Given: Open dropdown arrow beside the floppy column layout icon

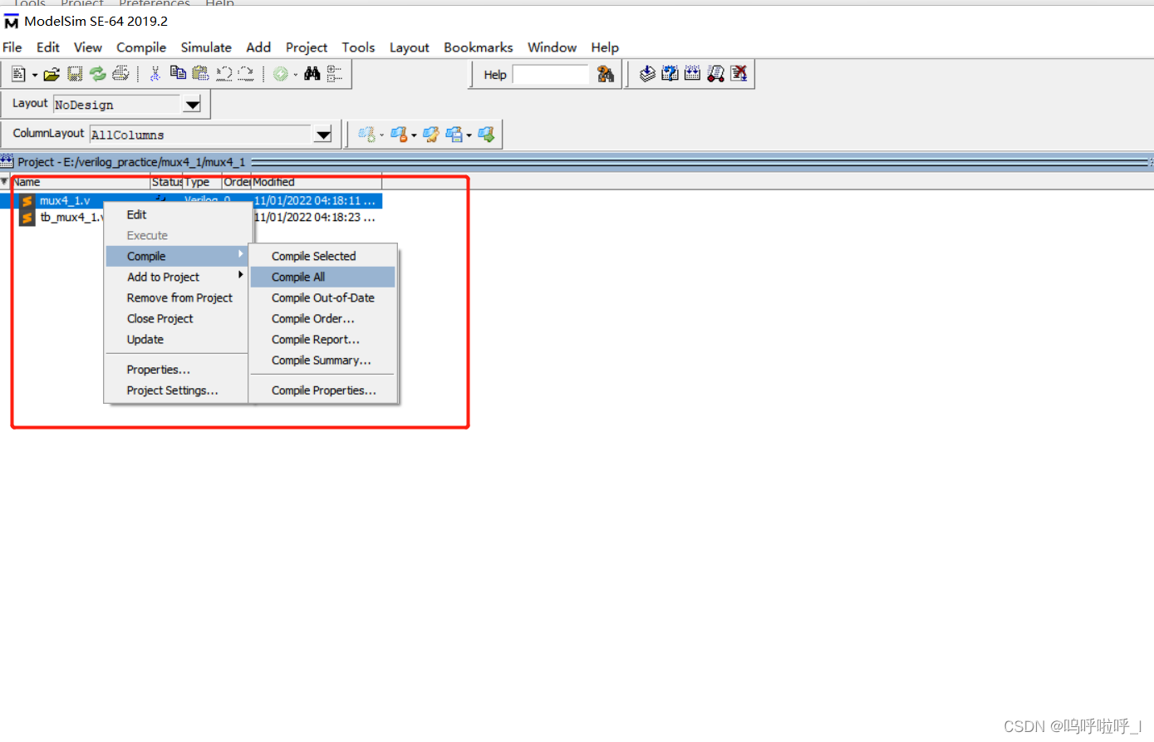Looking at the screenshot, I should [469, 135].
